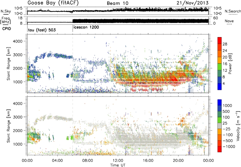Click the '12:00' time tick label
The width and height of the screenshot is (241, 167).
click(x=118, y=160)
